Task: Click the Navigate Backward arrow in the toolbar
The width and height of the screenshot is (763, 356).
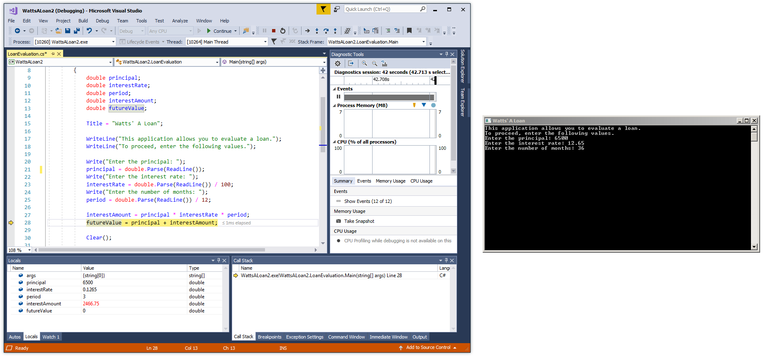Action: pos(17,31)
